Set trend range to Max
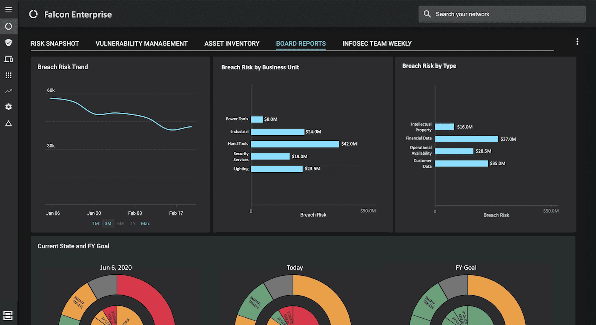Screen dimensions: 596x325 (145, 224)
